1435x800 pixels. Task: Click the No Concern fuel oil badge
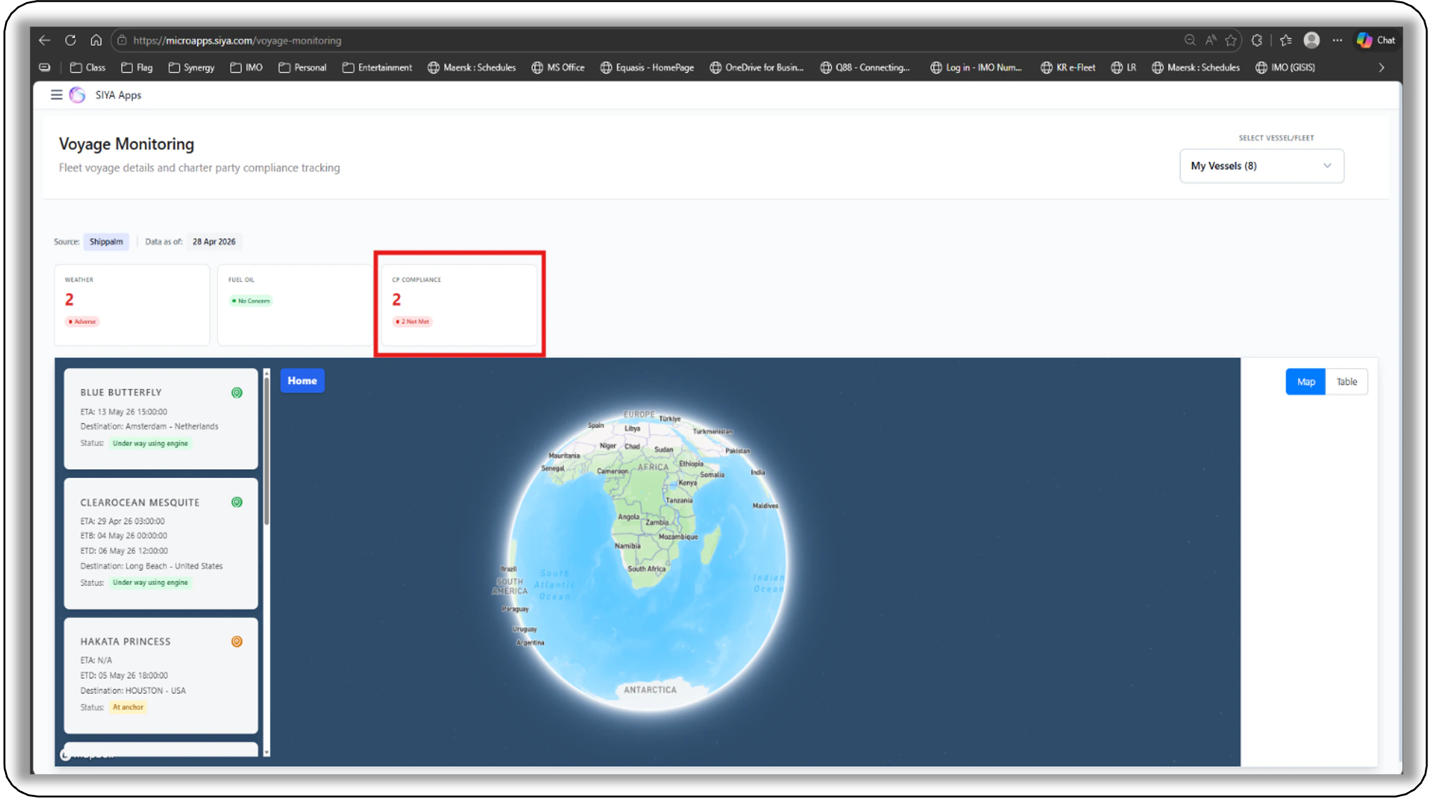pyautogui.click(x=251, y=301)
